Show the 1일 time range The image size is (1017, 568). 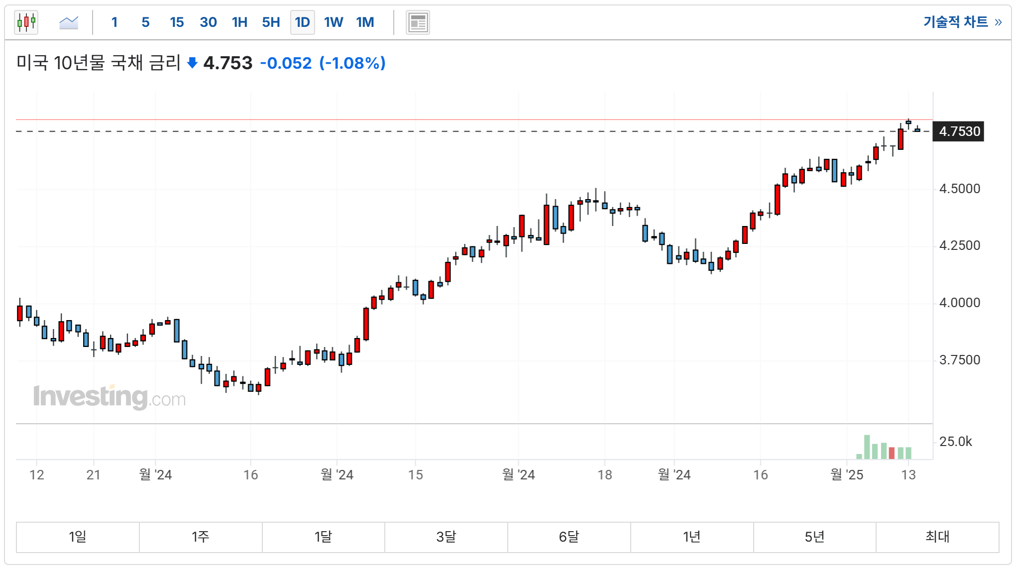click(78, 537)
